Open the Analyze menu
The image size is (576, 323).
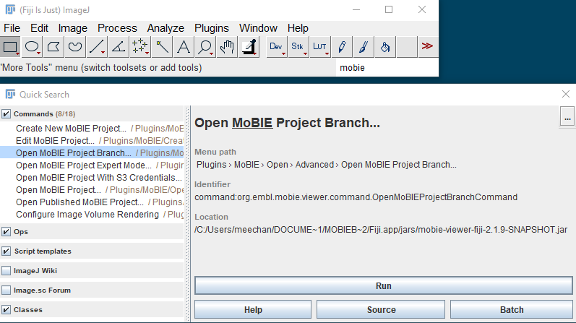[166, 28]
